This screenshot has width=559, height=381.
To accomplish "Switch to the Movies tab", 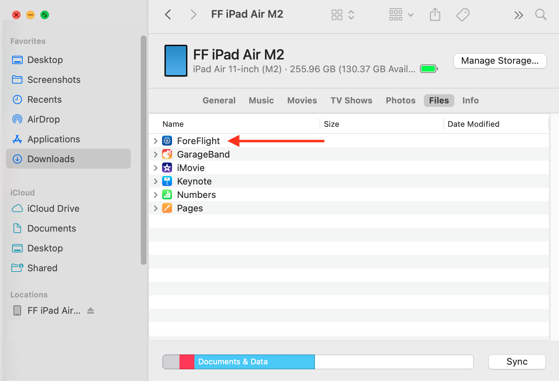I will (x=302, y=101).
